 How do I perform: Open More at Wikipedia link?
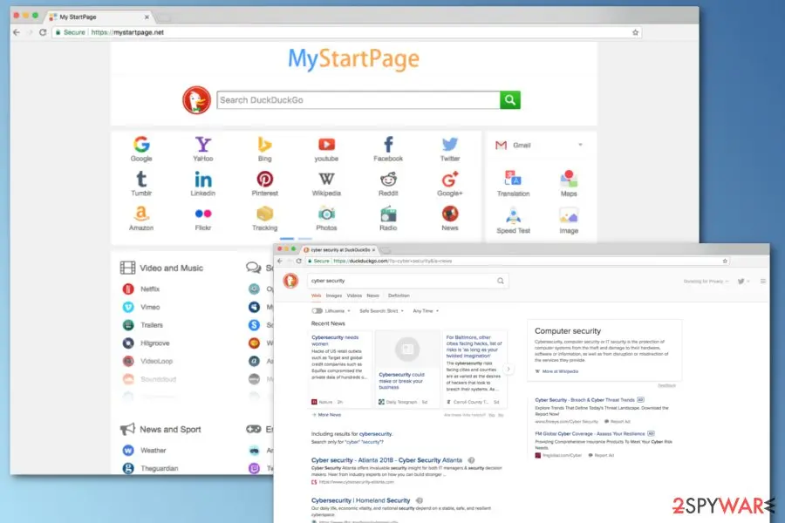[560, 371]
